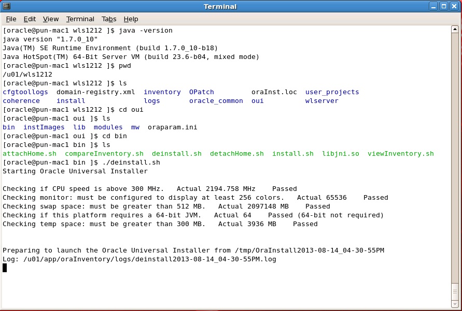The height and width of the screenshot is (311, 462).
Task: Click 'viewInventory.sh' script name
Action: tap(401, 154)
